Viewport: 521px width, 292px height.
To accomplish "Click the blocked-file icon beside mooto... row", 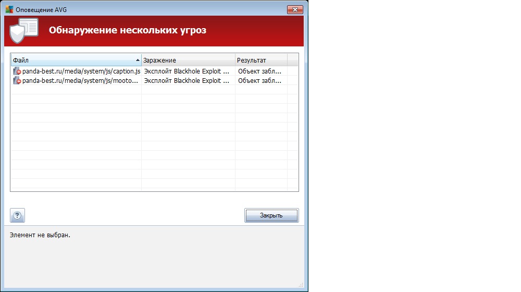I will (x=17, y=80).
